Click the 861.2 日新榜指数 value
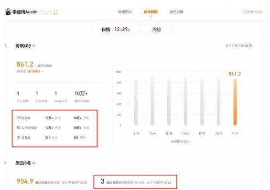Image resolution: width=270 pixels, height=190 pixels. tap(25, 64)
